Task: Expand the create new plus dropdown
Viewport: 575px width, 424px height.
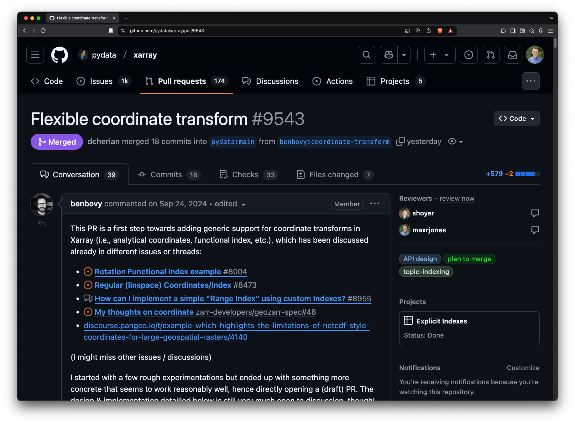Action: coord(440,55)
